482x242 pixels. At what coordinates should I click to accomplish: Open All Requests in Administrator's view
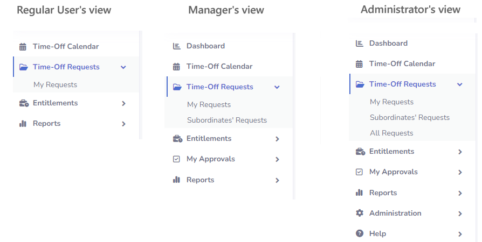[x=391, y=133]
